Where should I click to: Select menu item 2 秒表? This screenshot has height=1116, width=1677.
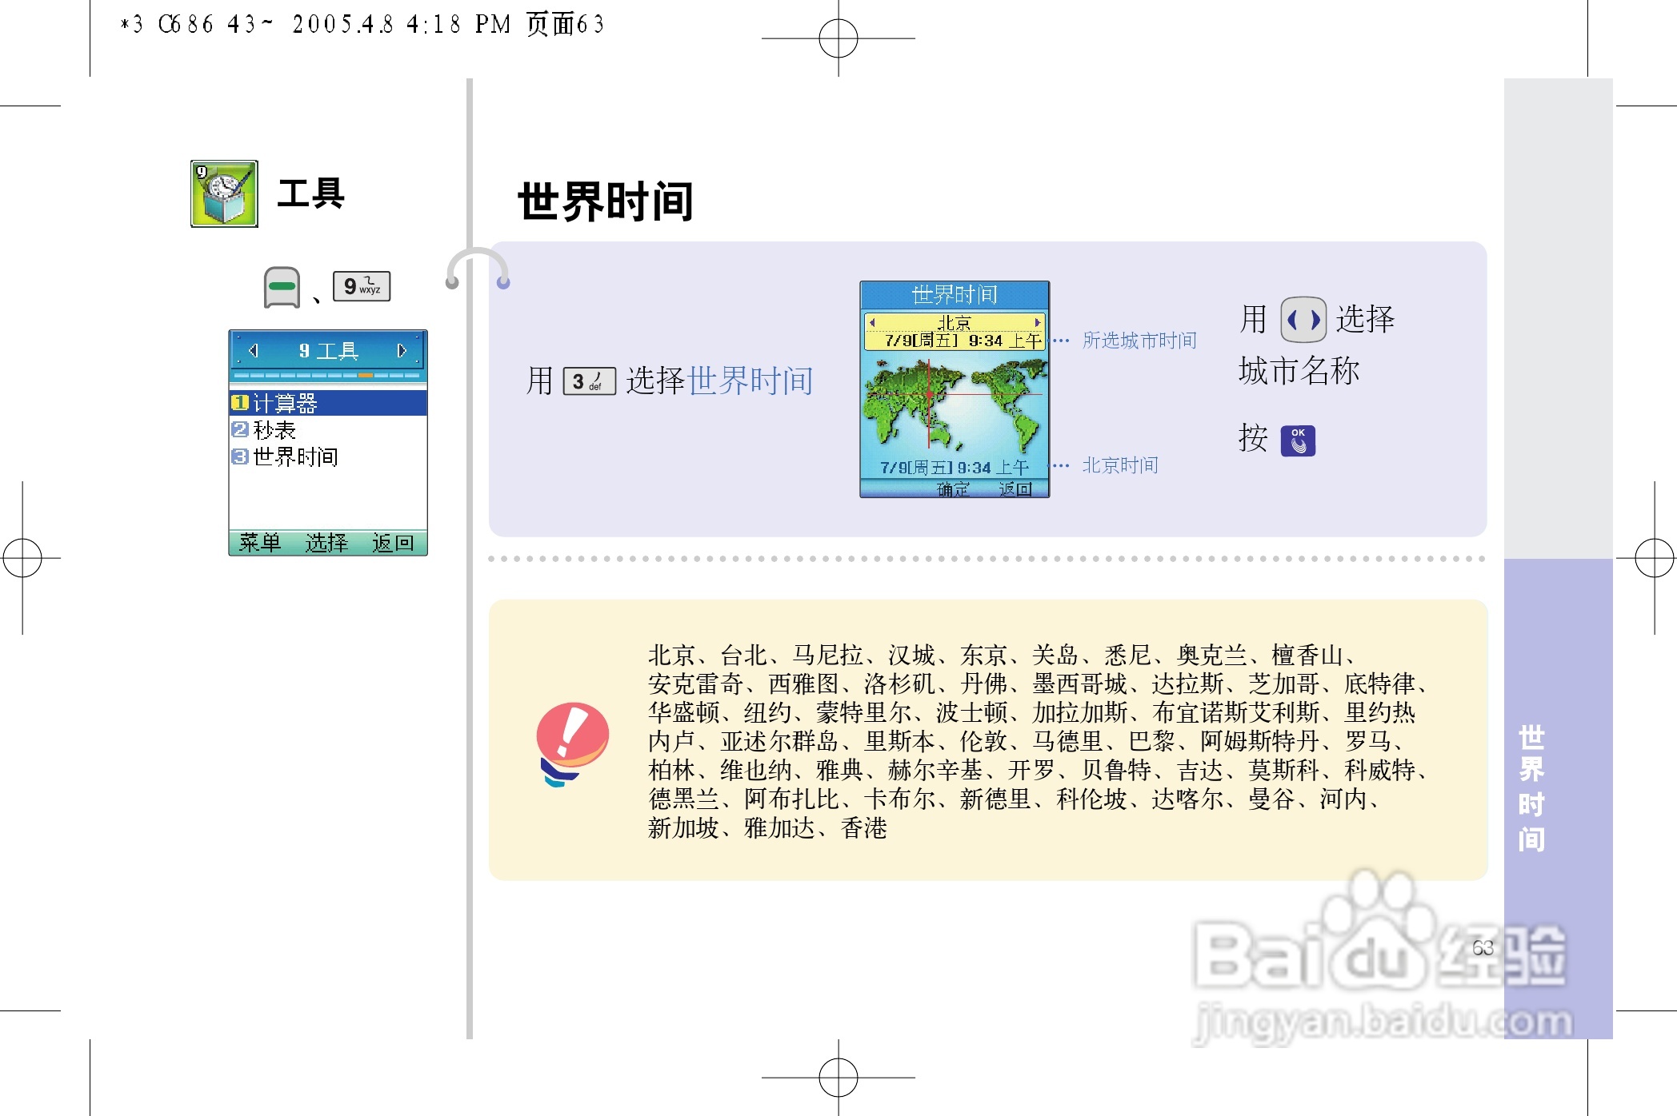276,430
